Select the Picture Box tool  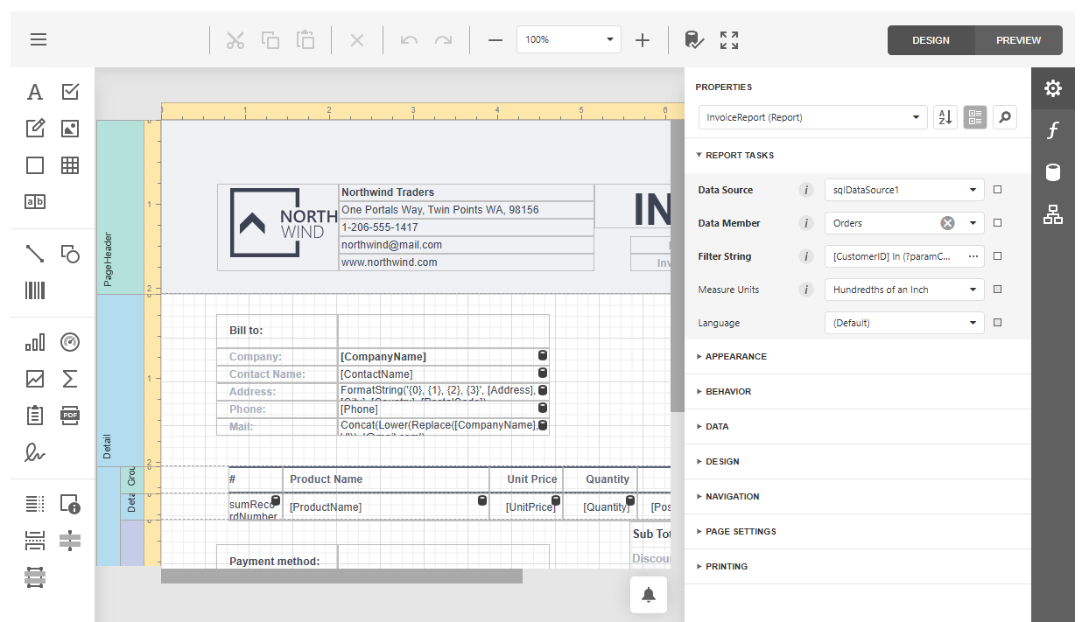tap(70, 129)
